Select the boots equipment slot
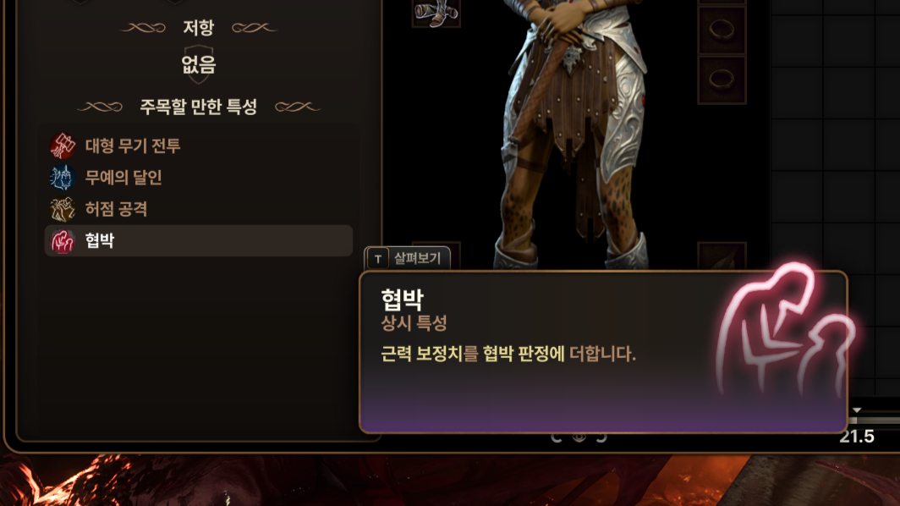This screenshot has height=506, width=900. coord(436,13)
